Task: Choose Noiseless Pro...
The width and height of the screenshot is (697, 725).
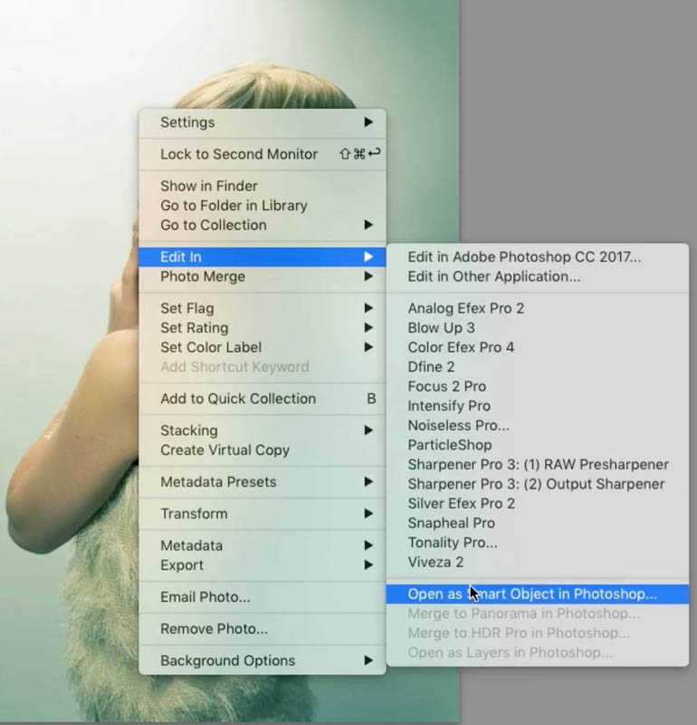Action: pos(537,425)
